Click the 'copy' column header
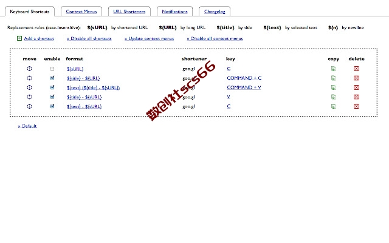The image size is (389, 243). [x=334, y=59]
